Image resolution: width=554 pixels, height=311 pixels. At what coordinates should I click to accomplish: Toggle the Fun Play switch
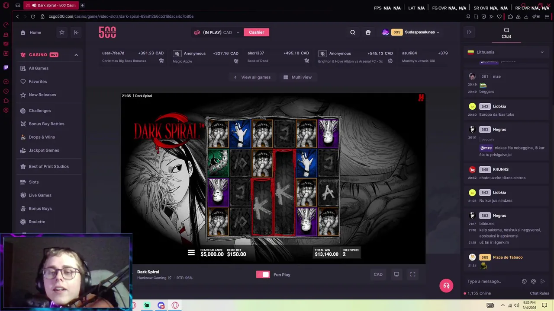(263, 275)
